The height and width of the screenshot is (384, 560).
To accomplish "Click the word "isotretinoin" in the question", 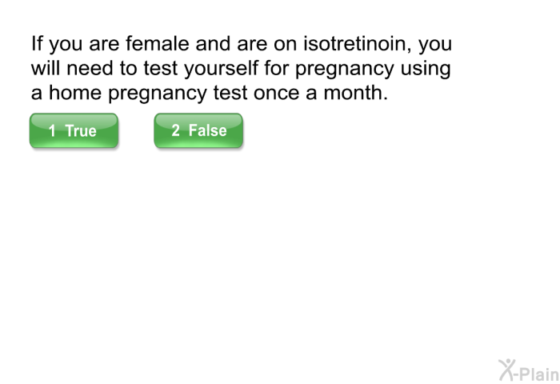I will click(x=357, y=43).
